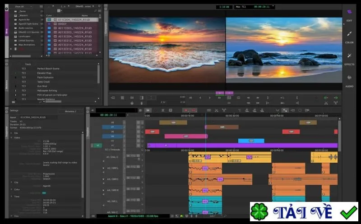Click the teal color swatch of first clip
The width and height of the screenshot is (361, 224).
[x=49, y=20]
